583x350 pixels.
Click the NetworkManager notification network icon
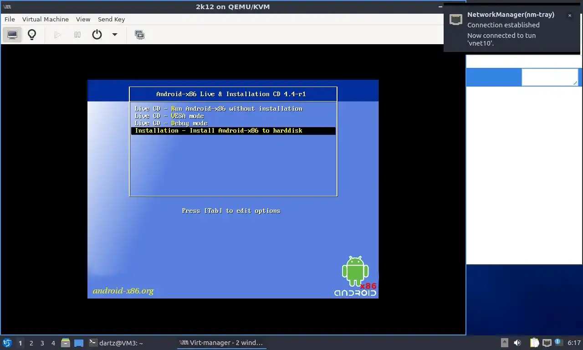pyautogui.click(x=456, y=19)
